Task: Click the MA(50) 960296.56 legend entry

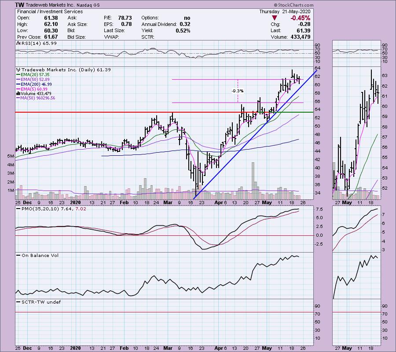Action: pyautogui.click(x=36, y=98)
